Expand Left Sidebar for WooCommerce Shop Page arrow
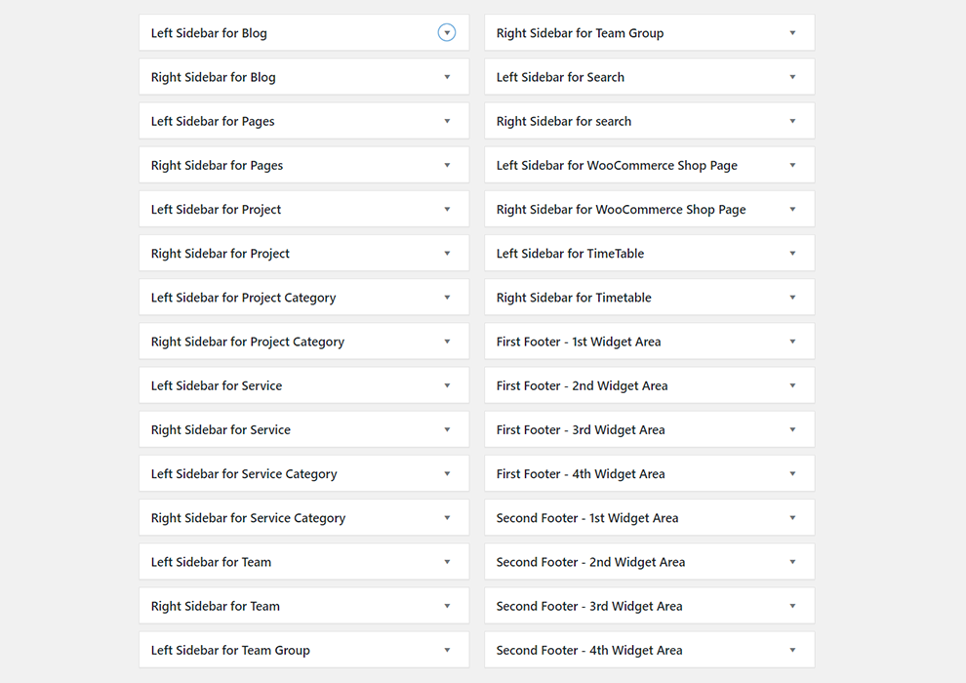Image resolution: width=966 pixels, height=683 pixels. (x=792, y=165)
